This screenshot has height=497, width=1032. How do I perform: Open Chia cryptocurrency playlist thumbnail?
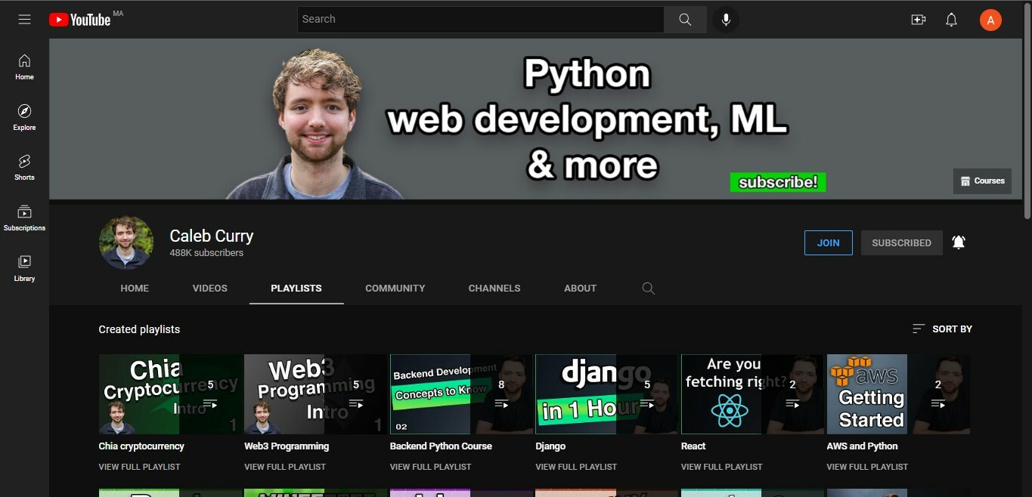(170, 394)
